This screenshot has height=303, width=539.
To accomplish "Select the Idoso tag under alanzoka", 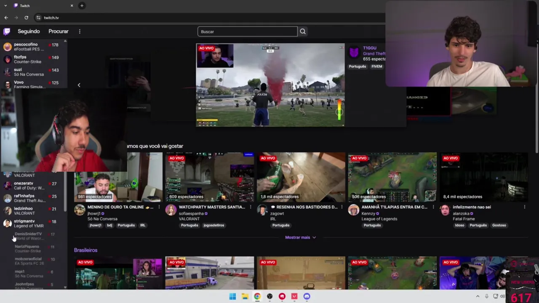I will point(459,225).
